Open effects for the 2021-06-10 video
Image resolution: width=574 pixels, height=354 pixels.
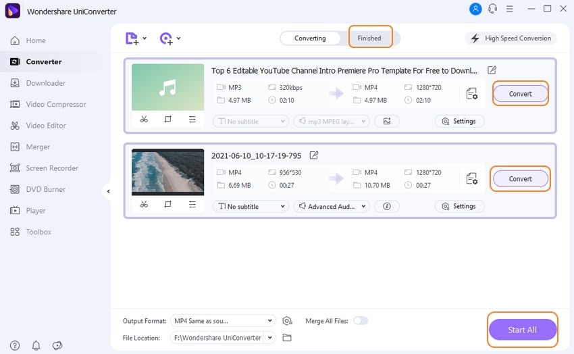tap(192, 204)
